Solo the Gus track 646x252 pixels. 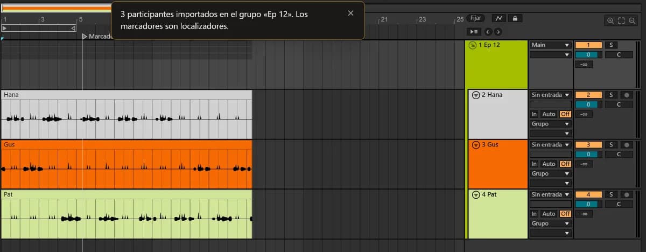tap(611, 145)
